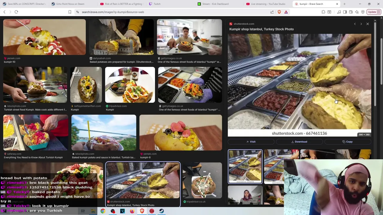Viewport: 383px width, 215px height.
Task: Click the Download button under the preview
Action: point(299,142)
